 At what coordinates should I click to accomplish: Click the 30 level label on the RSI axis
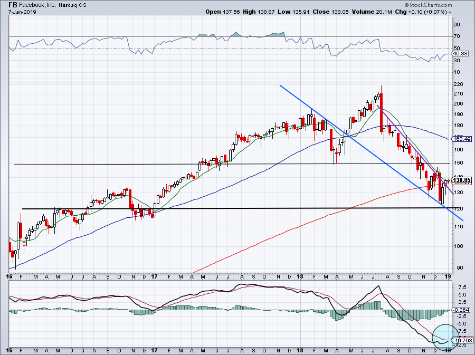(457, 61)
